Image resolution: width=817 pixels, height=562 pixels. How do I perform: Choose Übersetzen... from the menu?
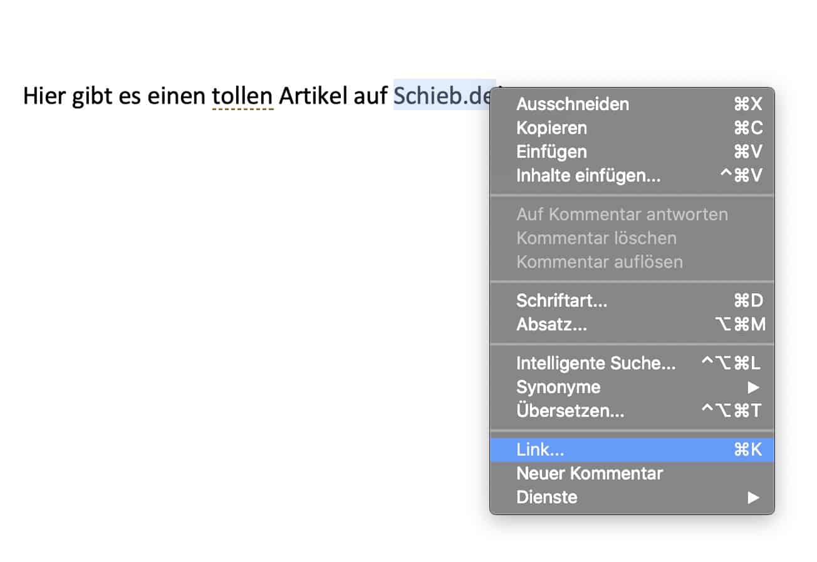click(570, 411)
